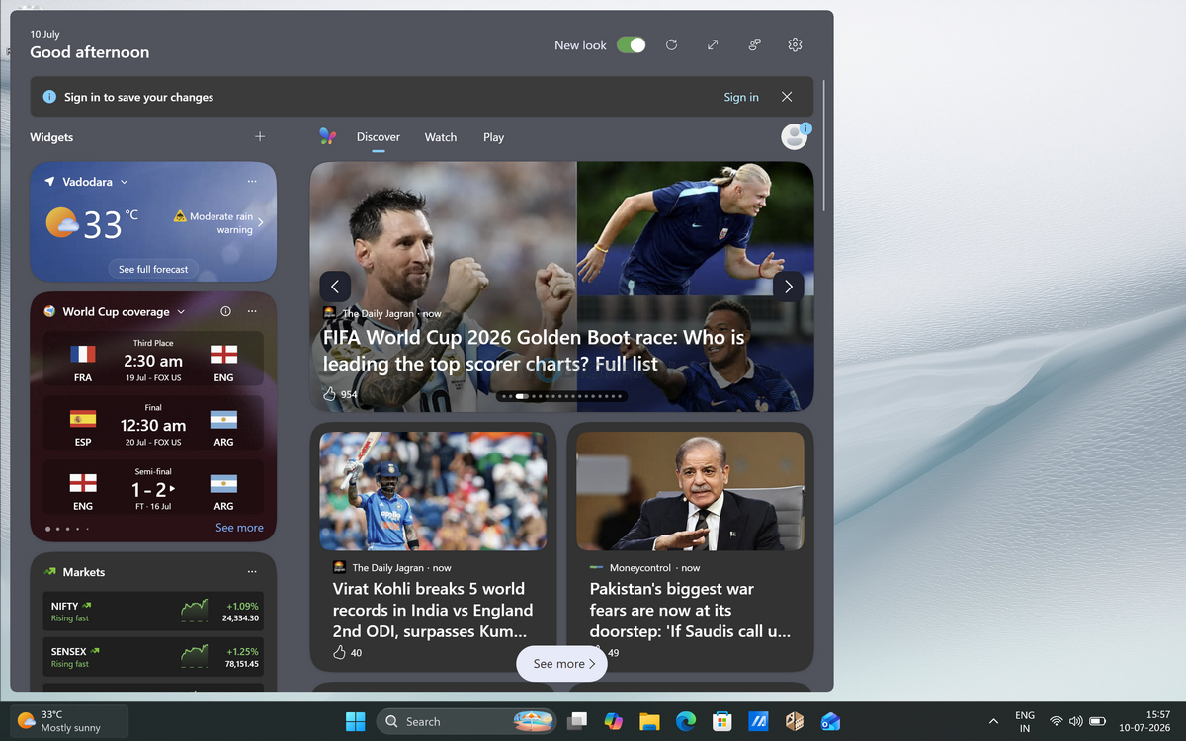Dismiss the sign-in banner
This screenshot has width=1186, height=741.
[787, 97]
